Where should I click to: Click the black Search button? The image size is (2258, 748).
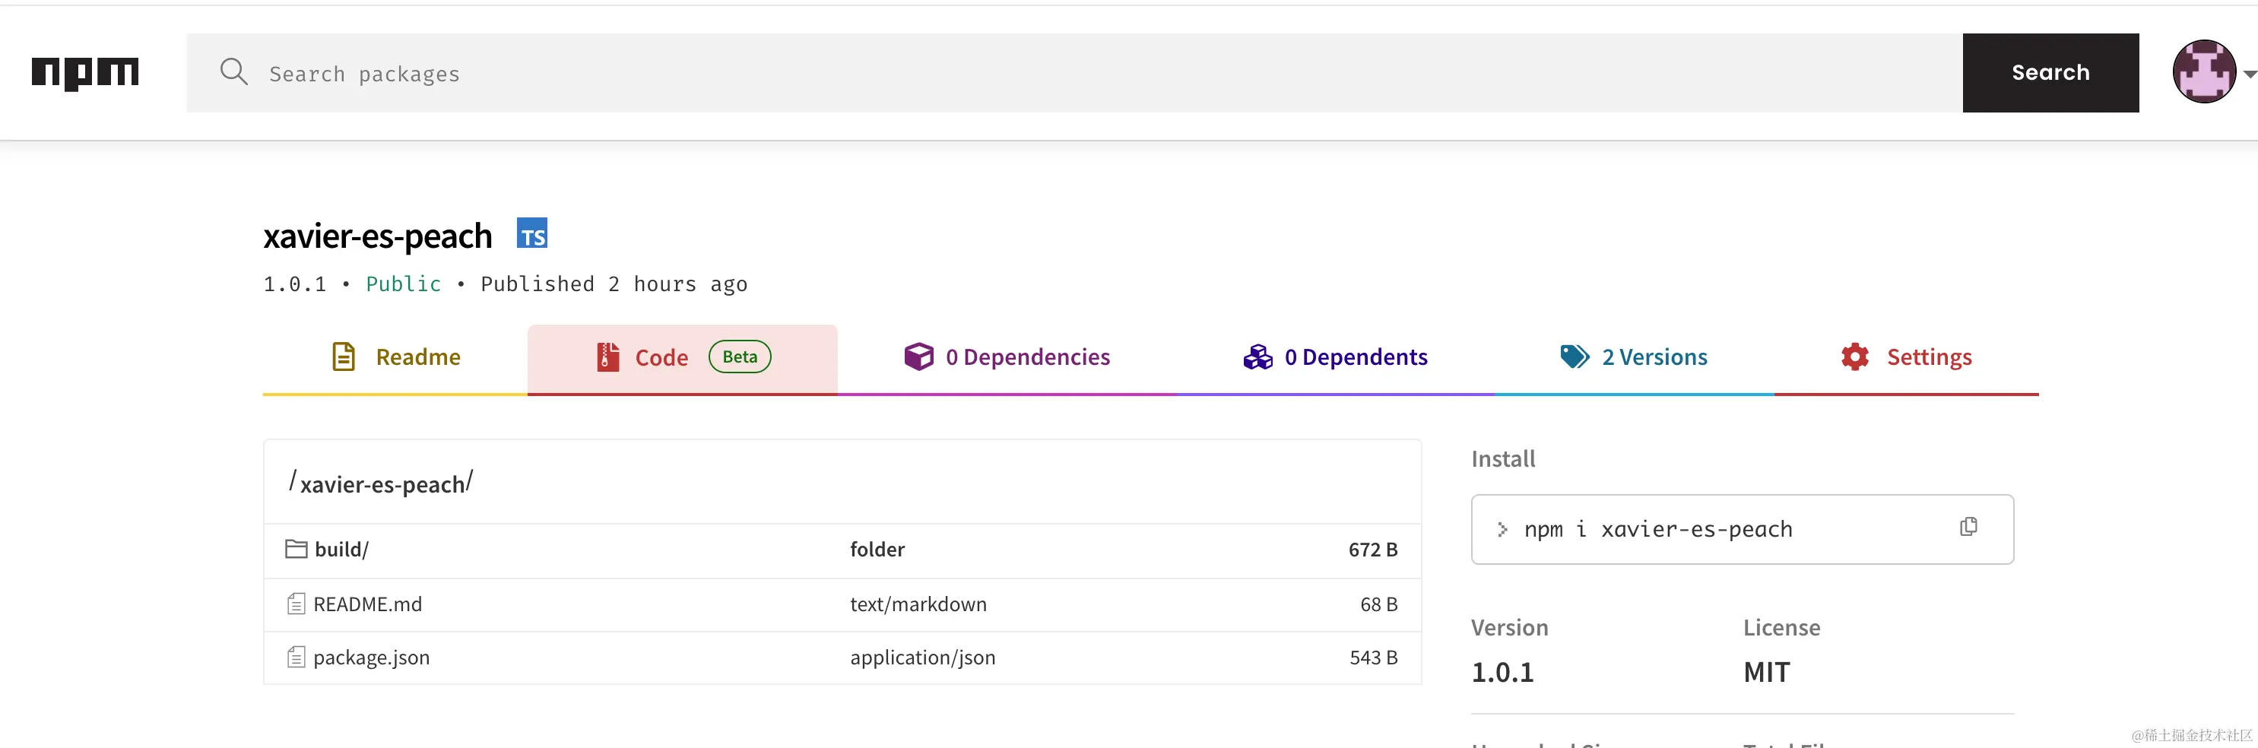coord(2050,73)
